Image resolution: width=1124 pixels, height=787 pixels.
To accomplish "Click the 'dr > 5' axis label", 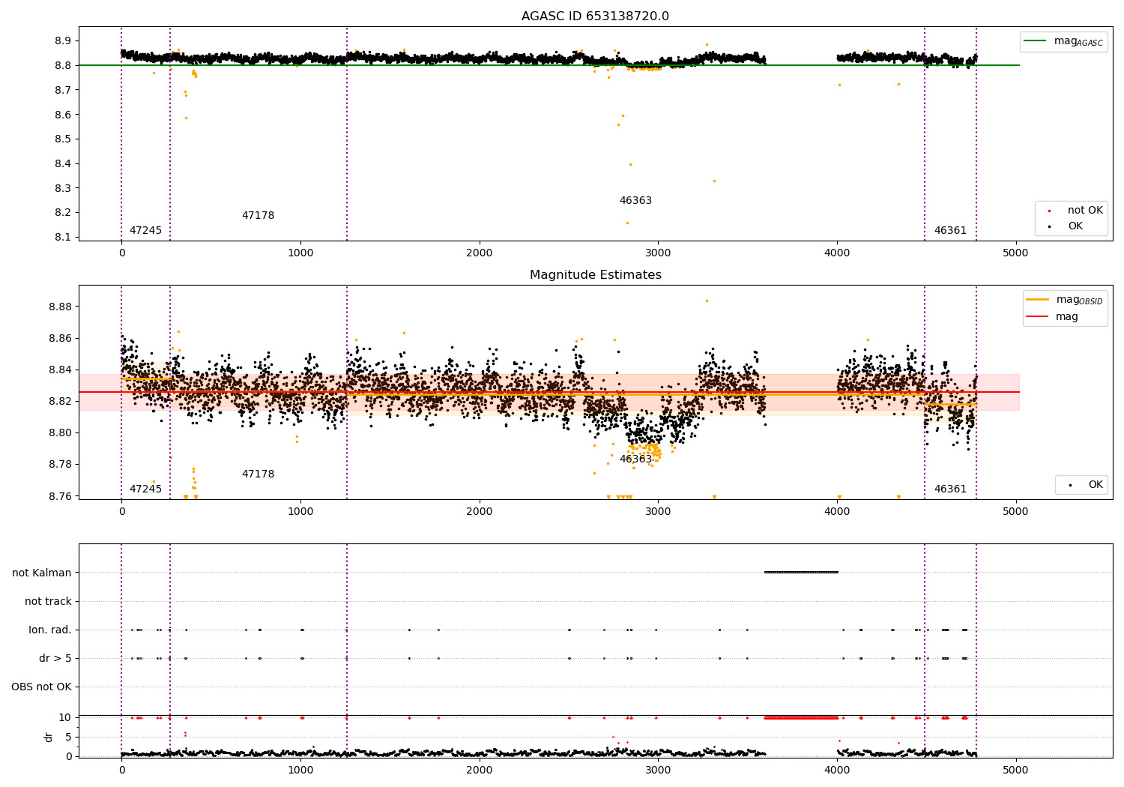I will point(55,658).
